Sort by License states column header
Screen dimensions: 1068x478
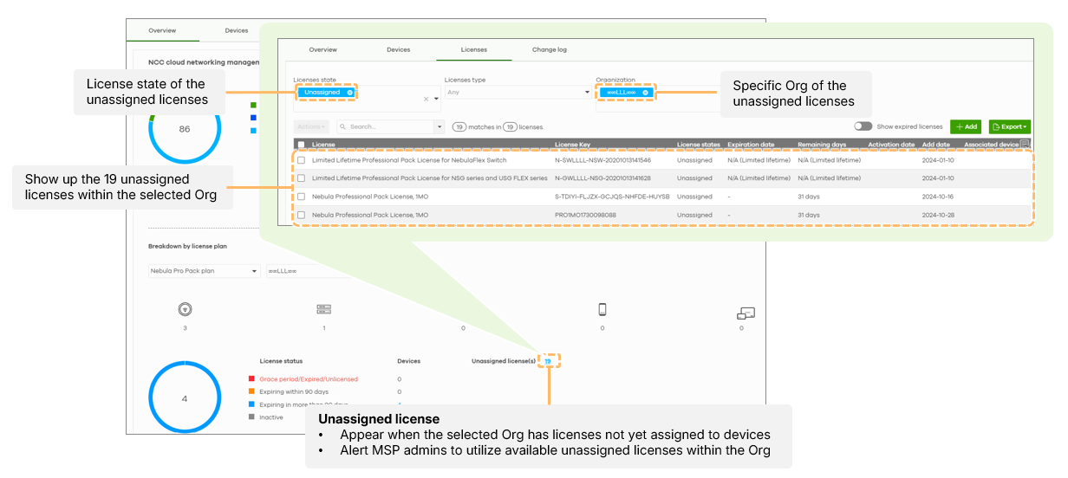point(698,145)
